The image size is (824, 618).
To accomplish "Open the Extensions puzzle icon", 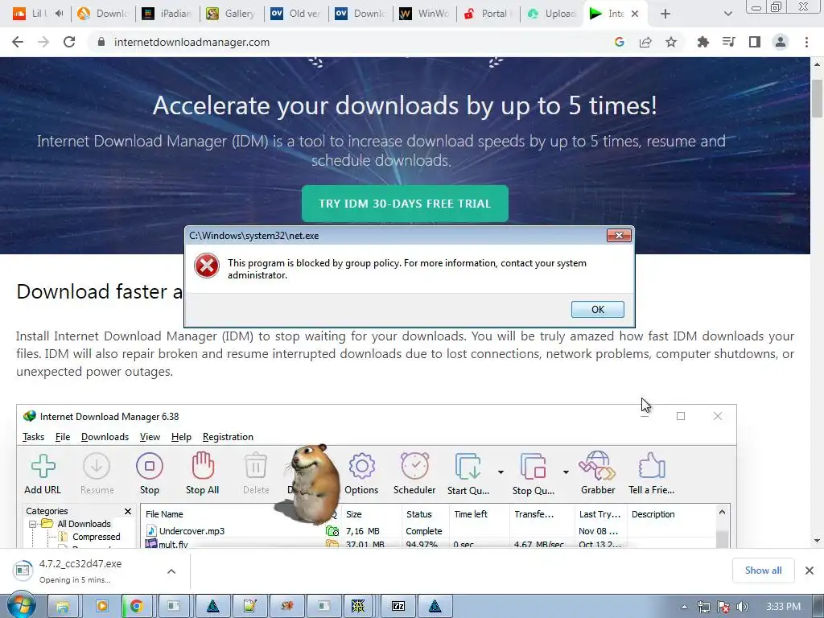I will [702, 42].
